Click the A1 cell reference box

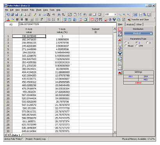[11, 24]
